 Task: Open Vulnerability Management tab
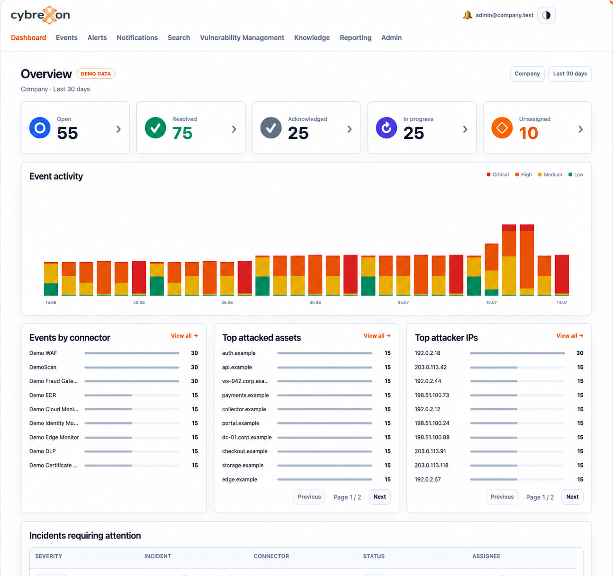(x=242, y=38)
